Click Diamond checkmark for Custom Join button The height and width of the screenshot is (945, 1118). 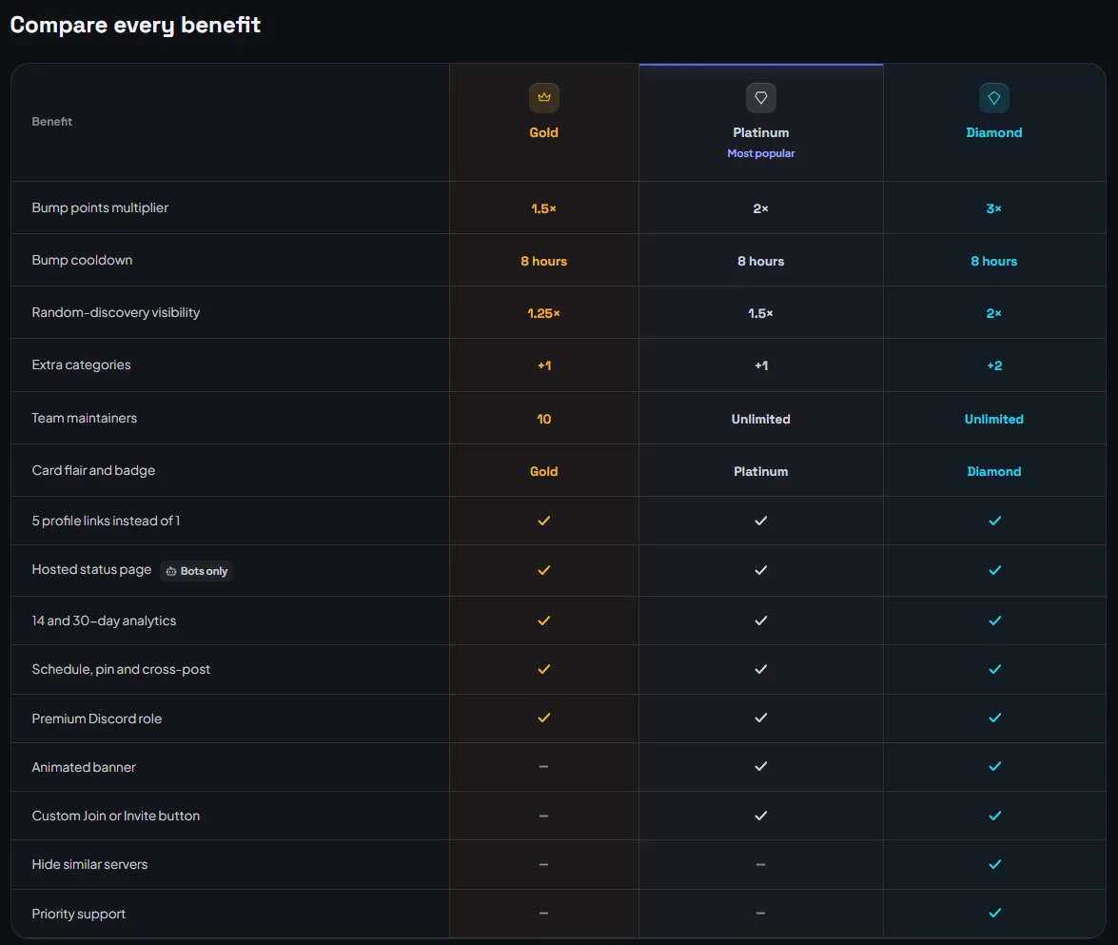point(994,816)
